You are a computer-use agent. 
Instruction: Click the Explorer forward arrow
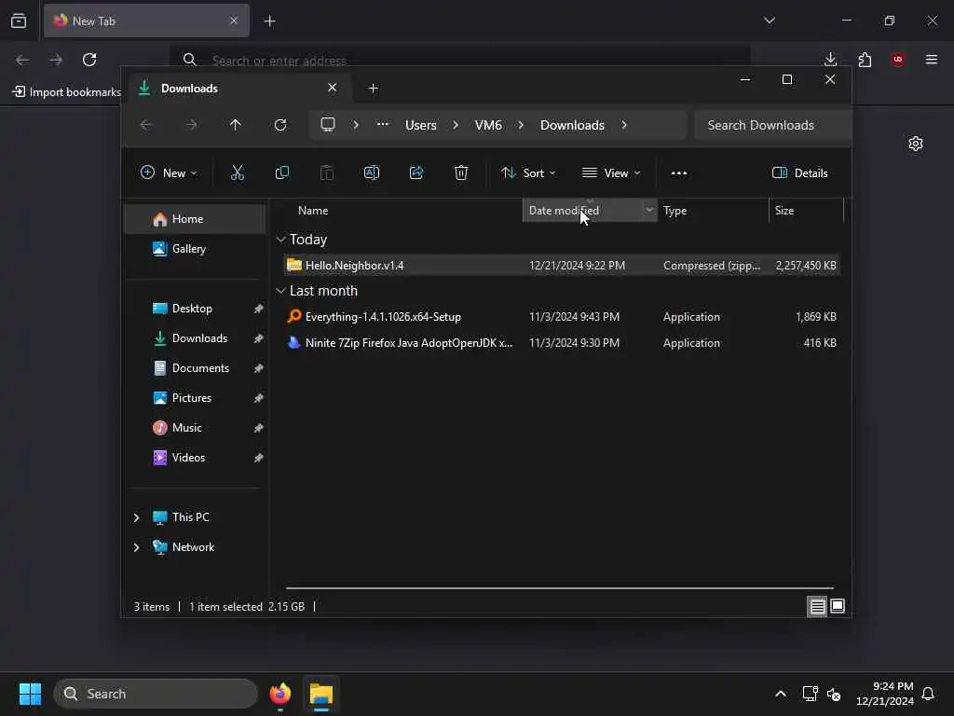[x=191, y=125]
